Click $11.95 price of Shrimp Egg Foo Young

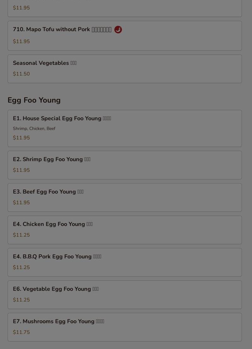point(21,170)
